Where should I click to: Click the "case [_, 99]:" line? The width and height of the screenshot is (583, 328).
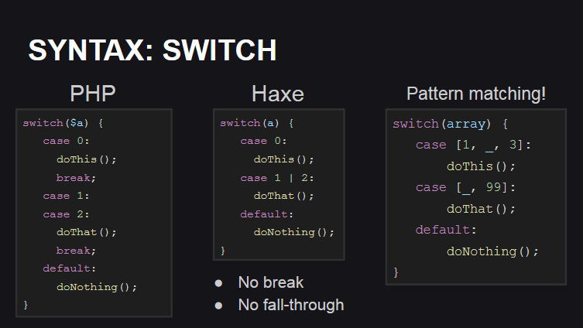tap(465, 187)
